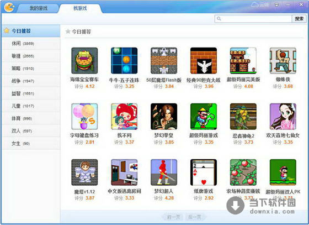Launch 魔塔v1.12 knight icon
Screen dimensions: 309x225
(84, 172)
